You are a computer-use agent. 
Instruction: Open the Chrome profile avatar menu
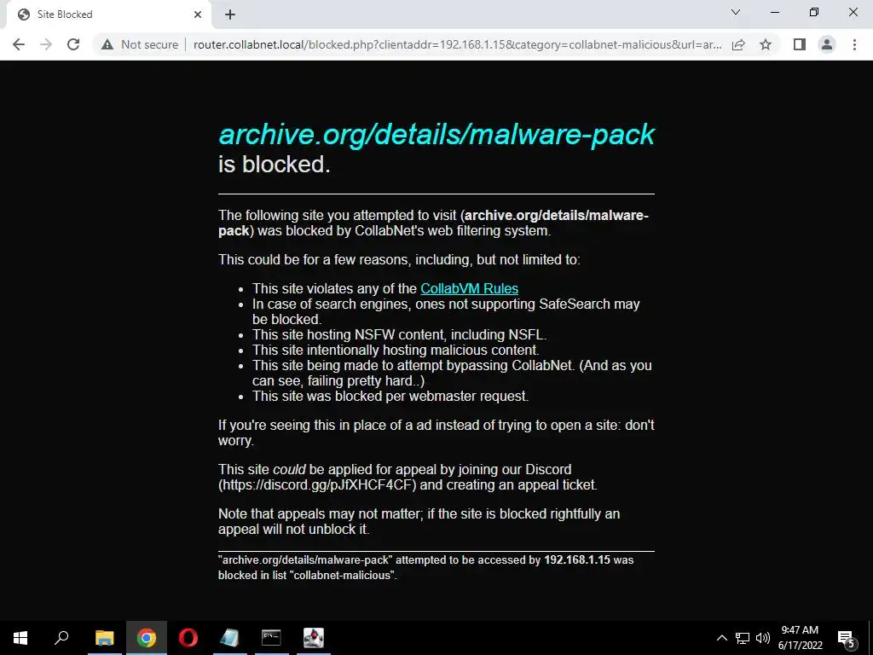(827, 44)
